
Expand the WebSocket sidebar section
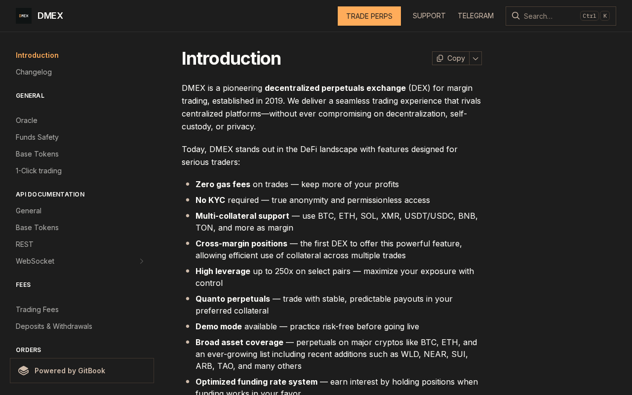(x=142, y=261)
